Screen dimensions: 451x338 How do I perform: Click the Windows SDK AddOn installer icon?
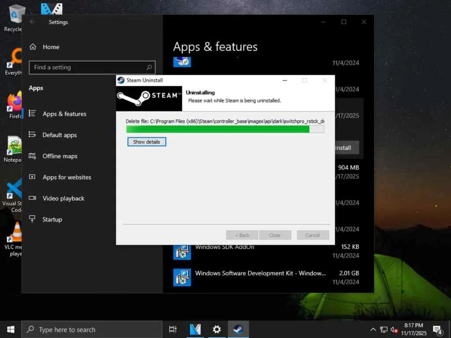pyautogui.click(x=182, y=252)
